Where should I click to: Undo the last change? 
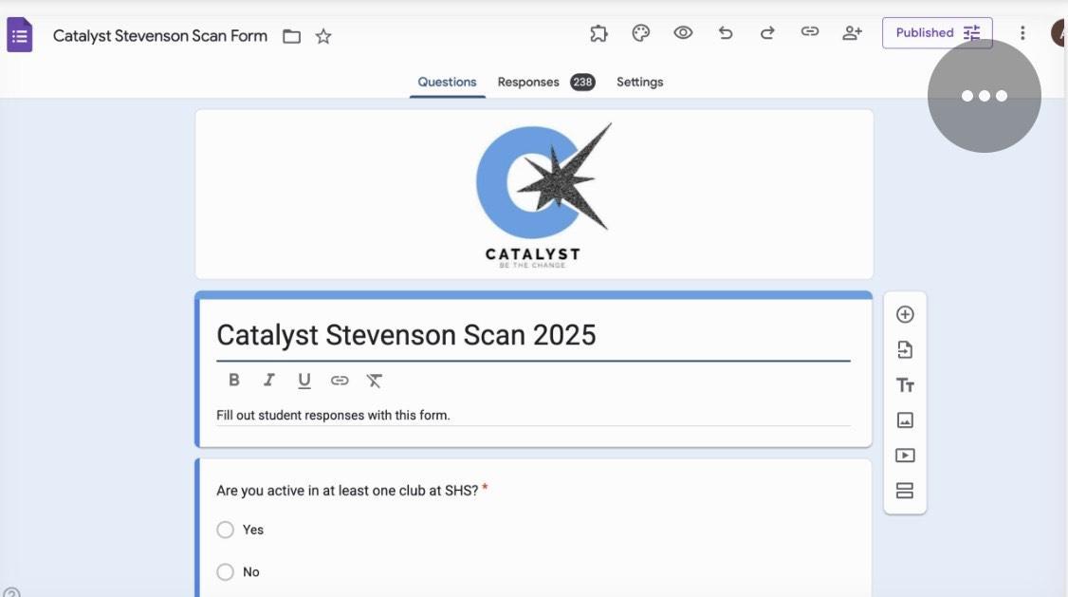(x=726, y=32)
